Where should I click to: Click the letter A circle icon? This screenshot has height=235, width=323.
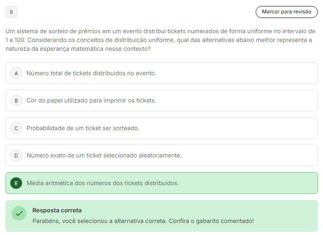click(16, 73)
